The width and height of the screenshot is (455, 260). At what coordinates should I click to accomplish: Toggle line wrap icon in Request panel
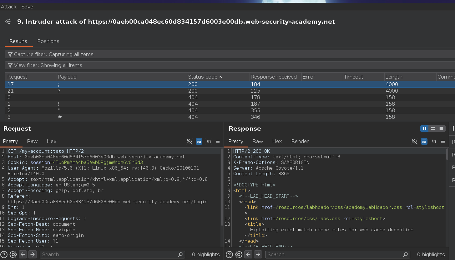(x=199, y=141)
